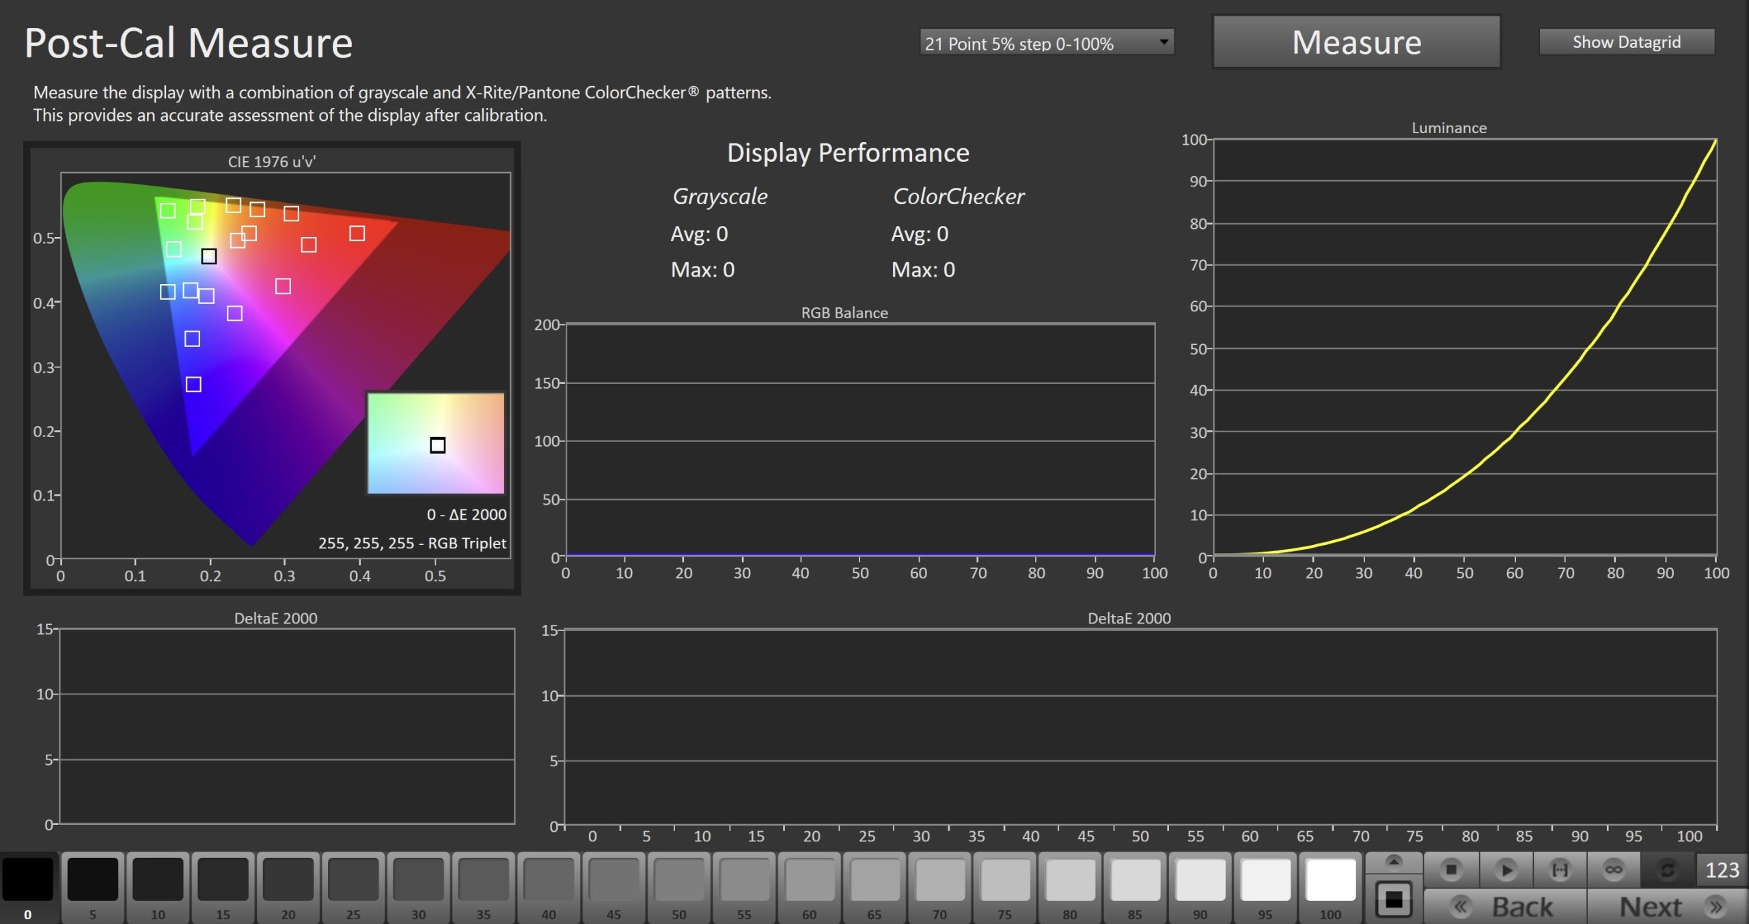
Task: Click the Grayscale heading text
Action: click(720, 197)
